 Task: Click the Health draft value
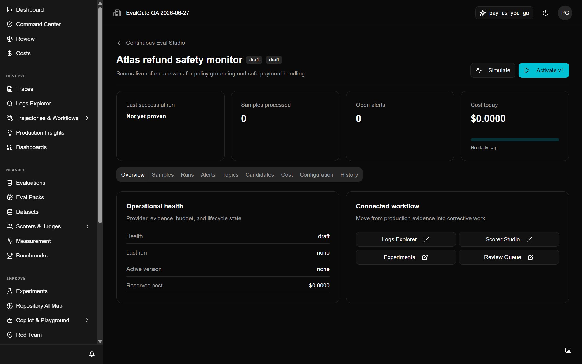[x=324, y=236]
